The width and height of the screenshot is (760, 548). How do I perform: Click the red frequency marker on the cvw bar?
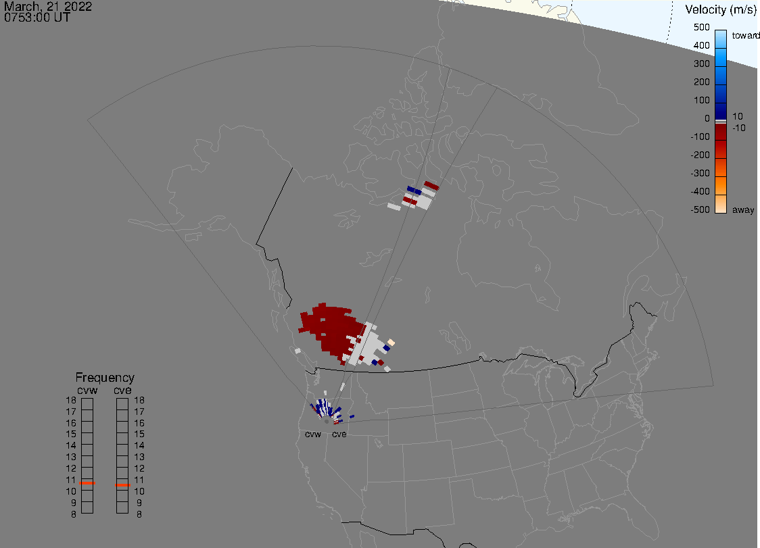click(87, 483)
